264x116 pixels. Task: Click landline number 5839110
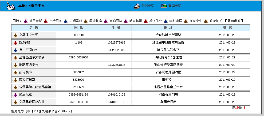[x=78, y=35]
